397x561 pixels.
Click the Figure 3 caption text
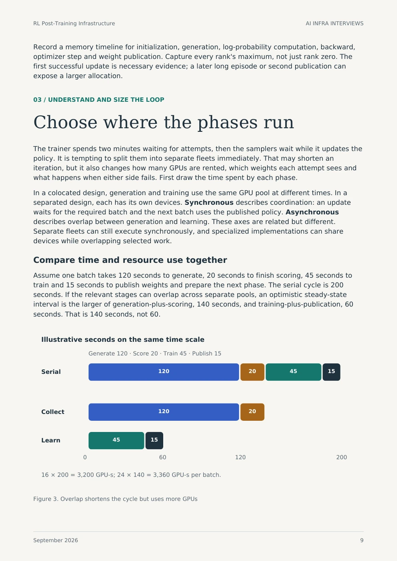coord(115,499)
